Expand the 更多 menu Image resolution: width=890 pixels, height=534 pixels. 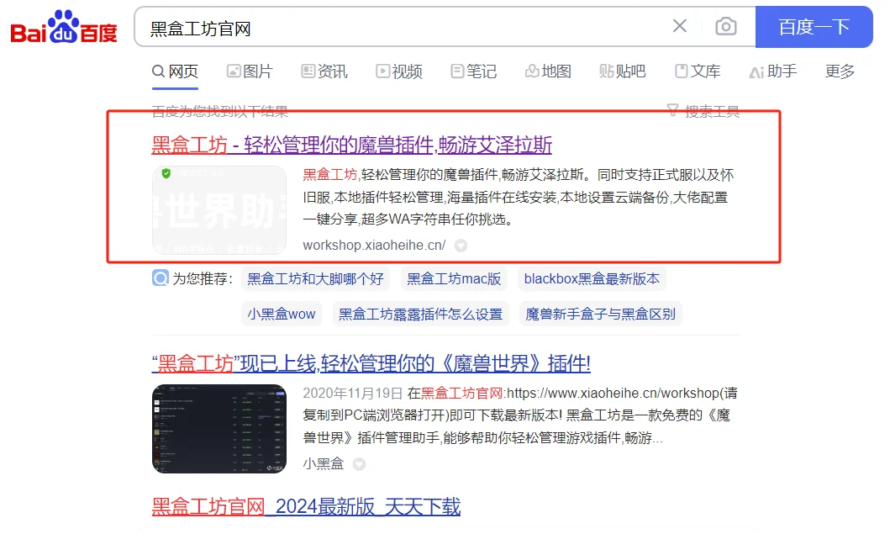[x=840, y=71]
